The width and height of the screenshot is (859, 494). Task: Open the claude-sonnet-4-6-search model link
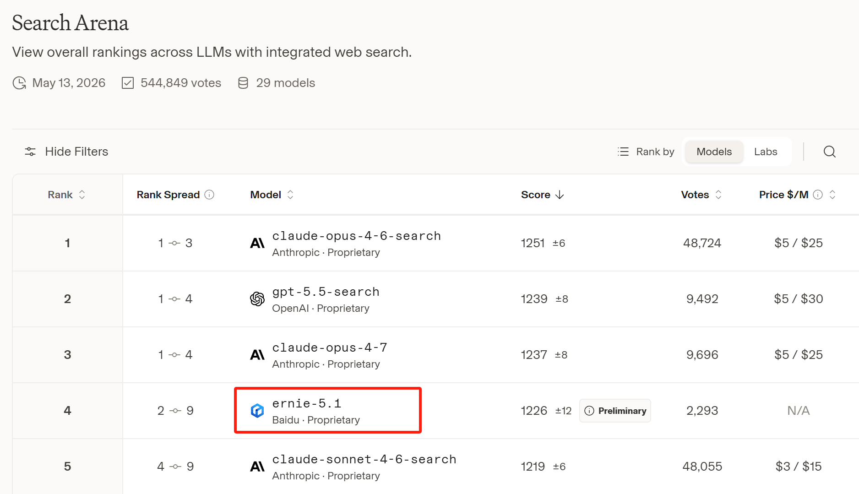(364, 459)
